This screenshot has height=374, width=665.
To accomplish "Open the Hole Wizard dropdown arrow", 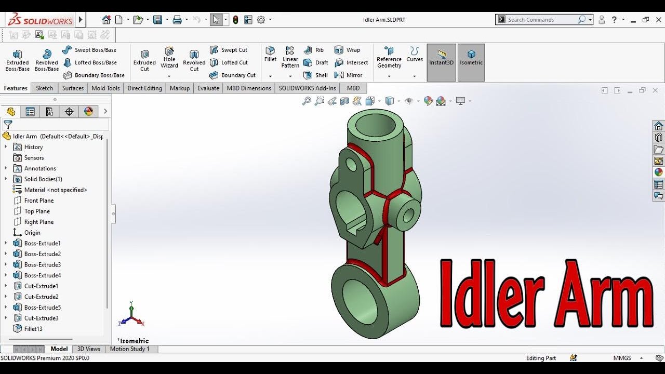I will click(169, 76).
